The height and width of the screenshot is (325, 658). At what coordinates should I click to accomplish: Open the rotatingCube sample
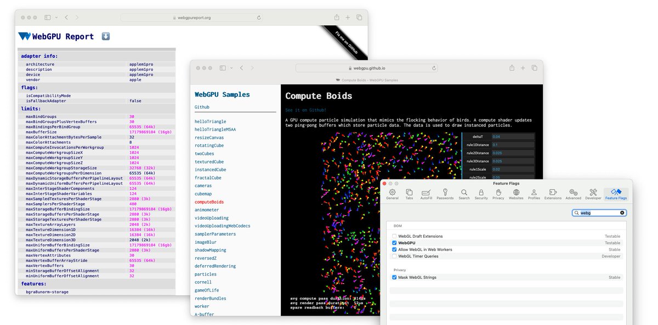pyautogui.click(x=209, y=145)
